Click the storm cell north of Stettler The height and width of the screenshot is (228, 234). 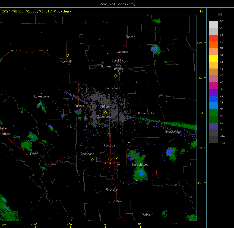coord(155,49)
